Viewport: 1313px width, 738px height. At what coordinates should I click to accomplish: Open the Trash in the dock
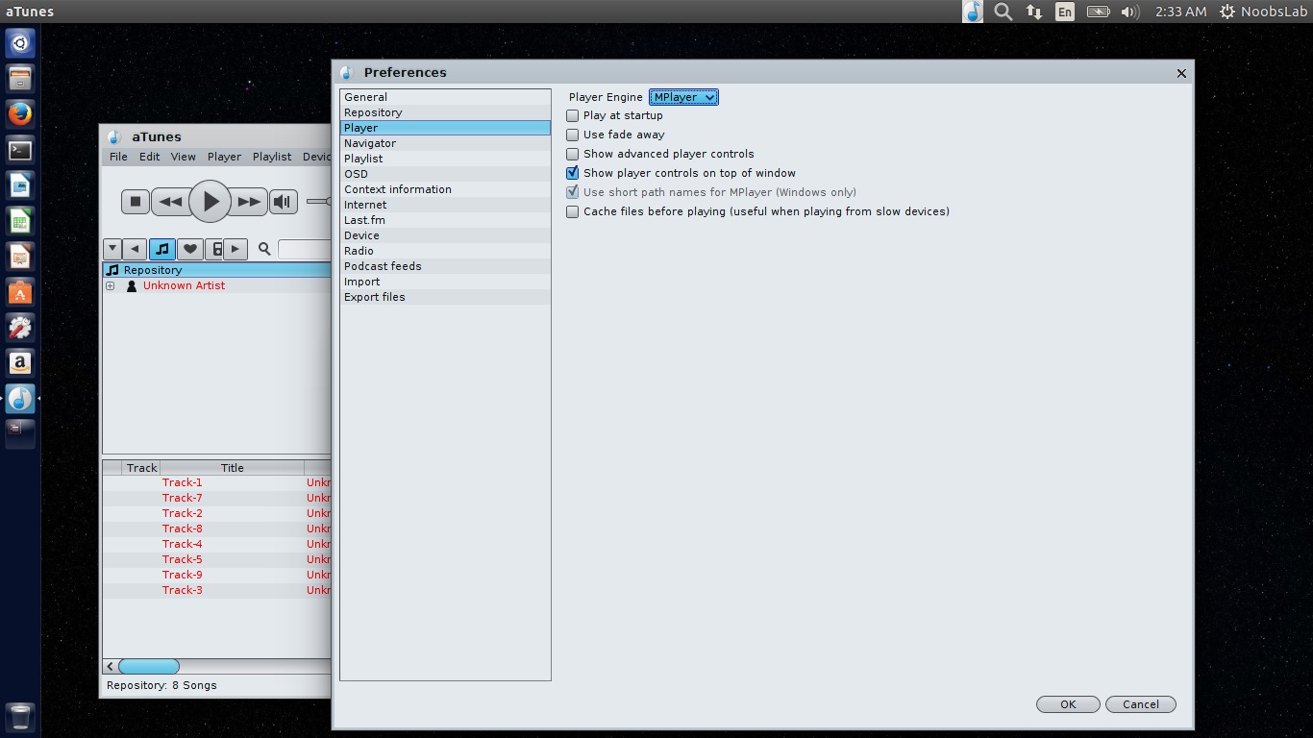click(20, 716)
